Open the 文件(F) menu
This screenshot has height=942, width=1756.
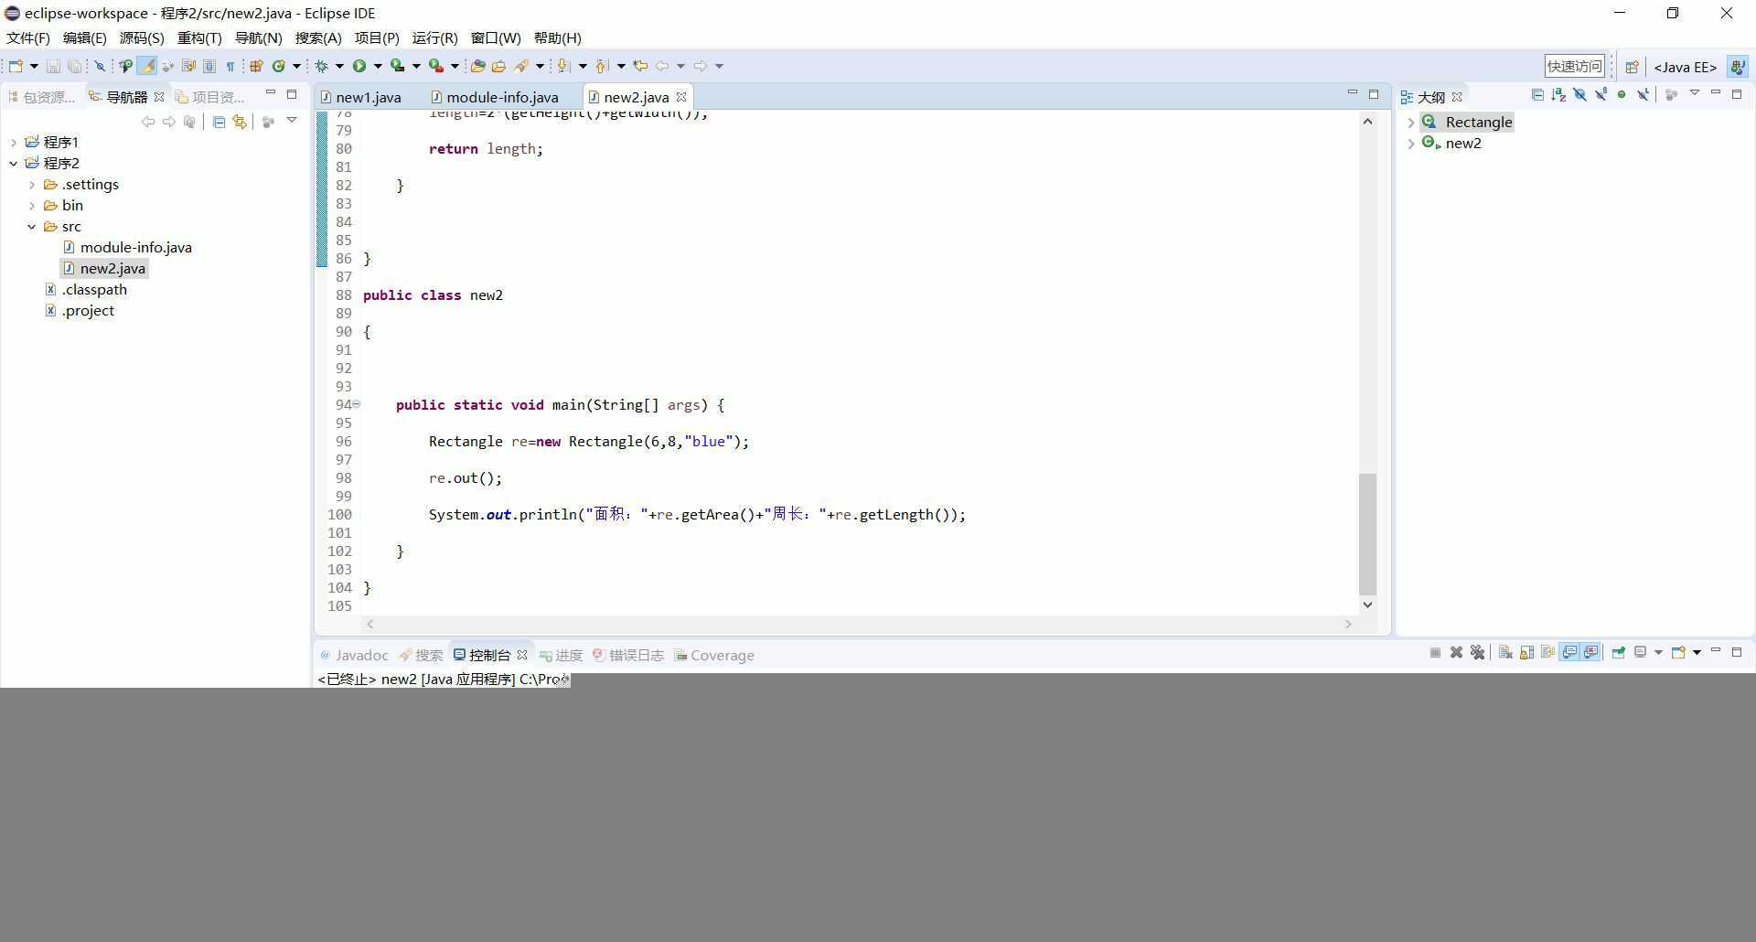(x=28, y=37)
